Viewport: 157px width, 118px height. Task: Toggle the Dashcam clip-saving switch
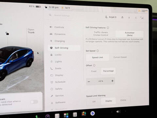tap(34, 102)
